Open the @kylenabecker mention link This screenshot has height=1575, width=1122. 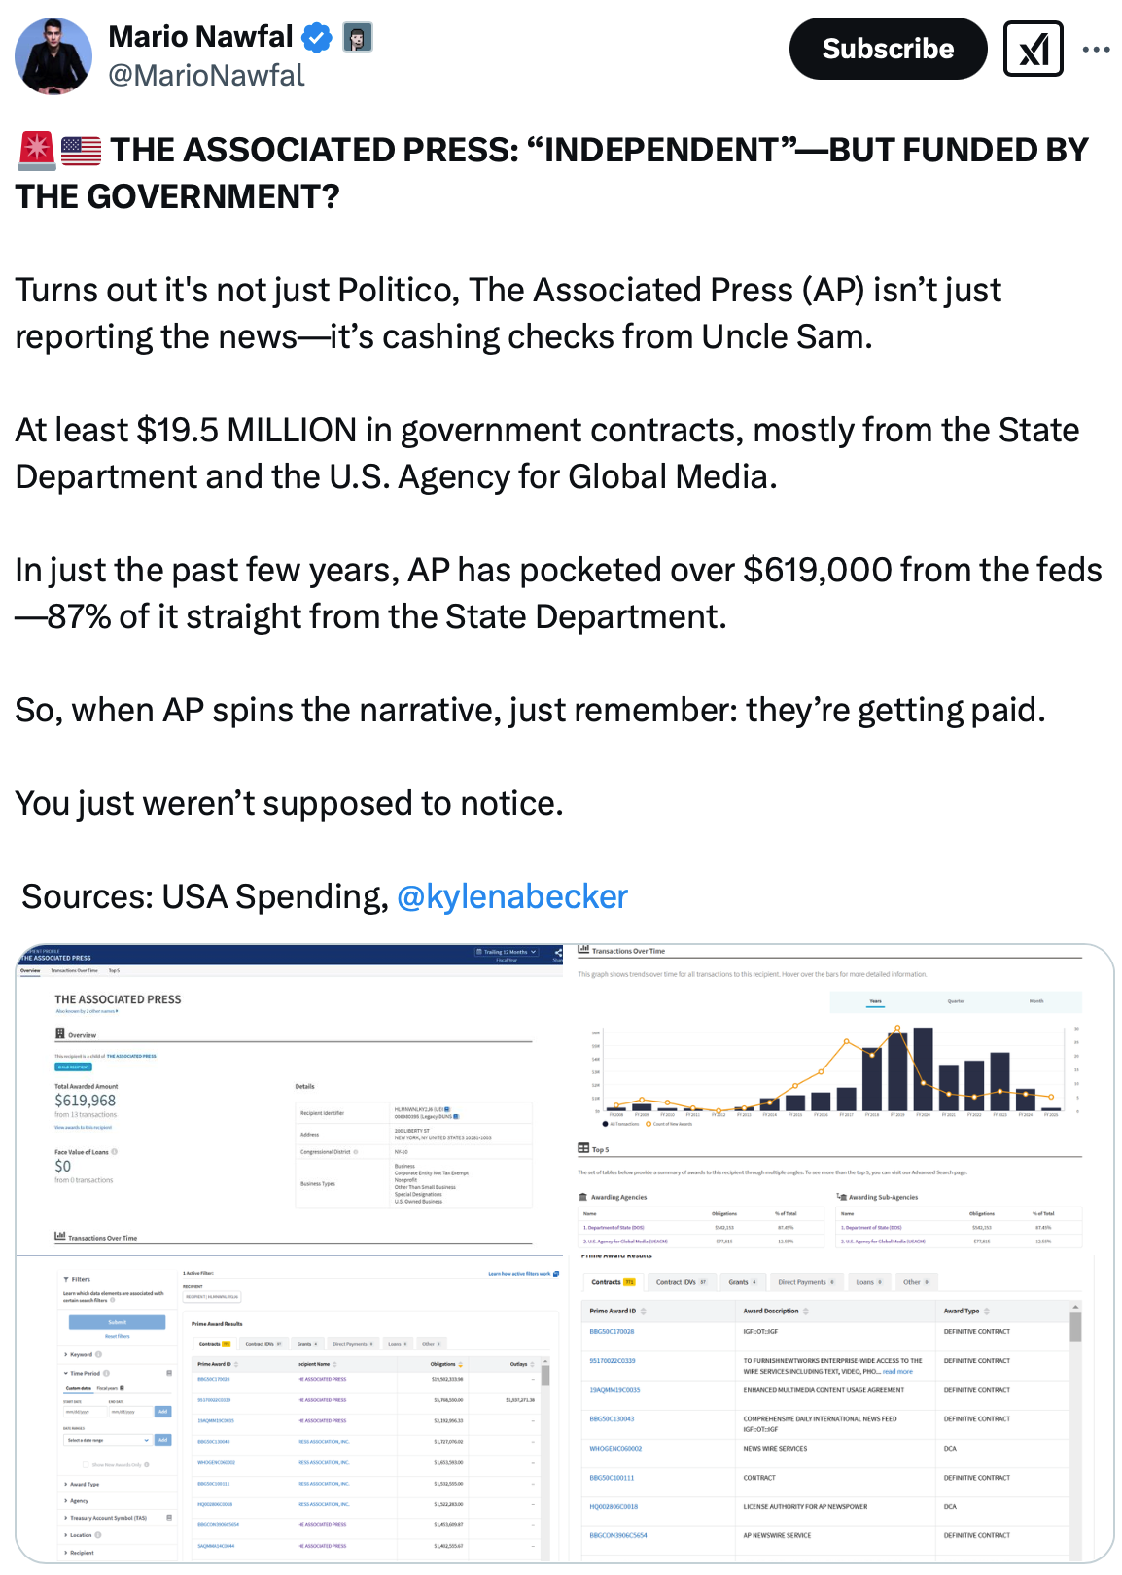512,896
